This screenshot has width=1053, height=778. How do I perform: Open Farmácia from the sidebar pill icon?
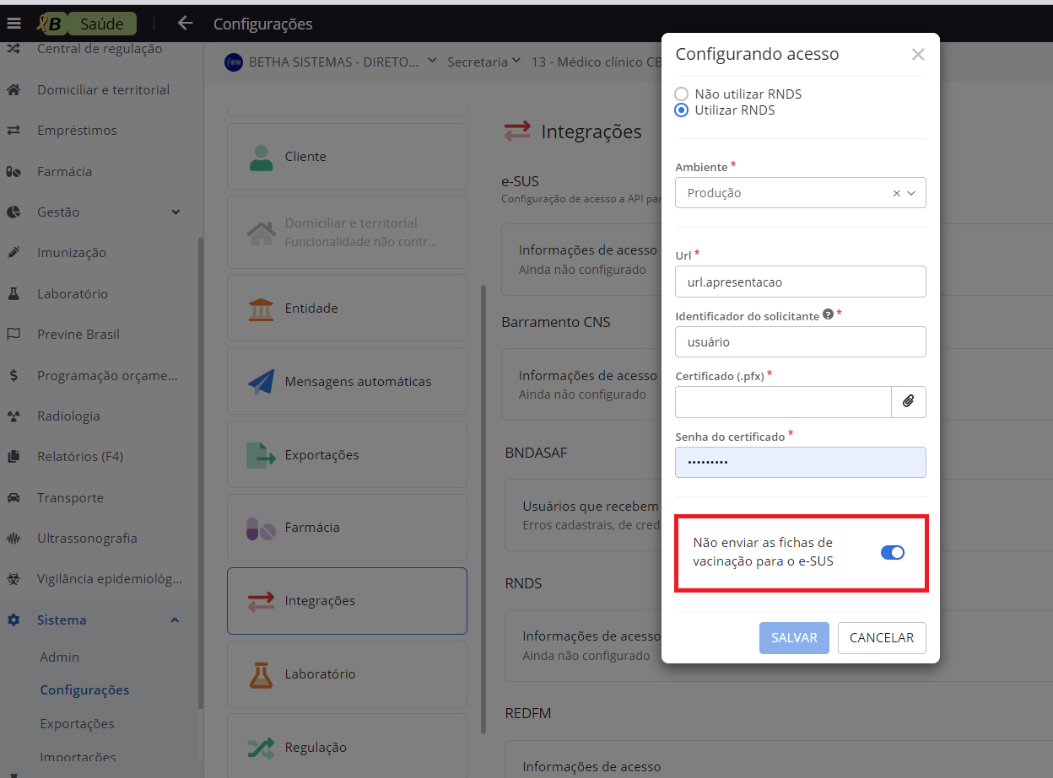pyautogui.click(x=13, y=172)
